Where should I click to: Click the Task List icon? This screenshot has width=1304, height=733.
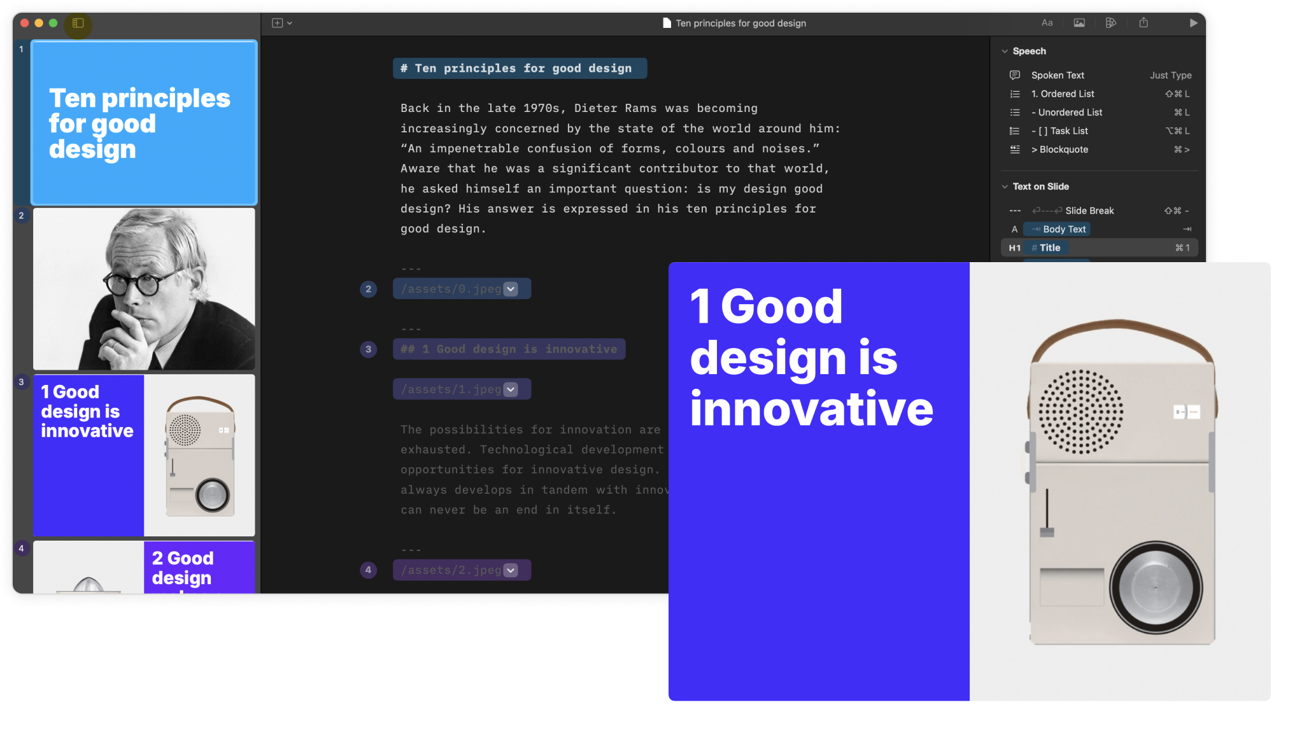click(x=1015, y=130)
